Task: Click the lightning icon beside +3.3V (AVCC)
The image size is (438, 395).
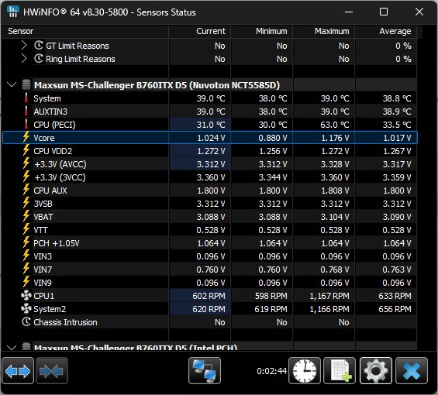Action: point(26,163)
